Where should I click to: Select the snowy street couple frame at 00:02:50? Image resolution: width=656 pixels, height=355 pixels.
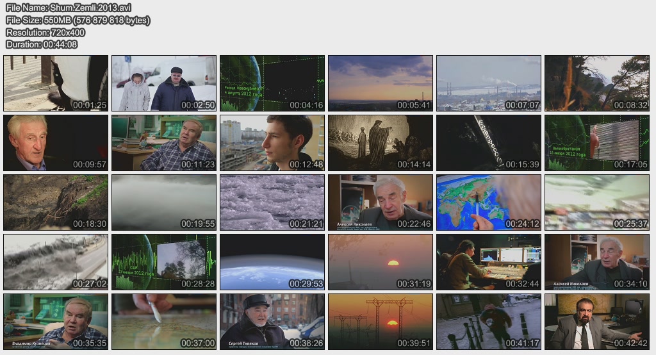(x=164, y=83)
